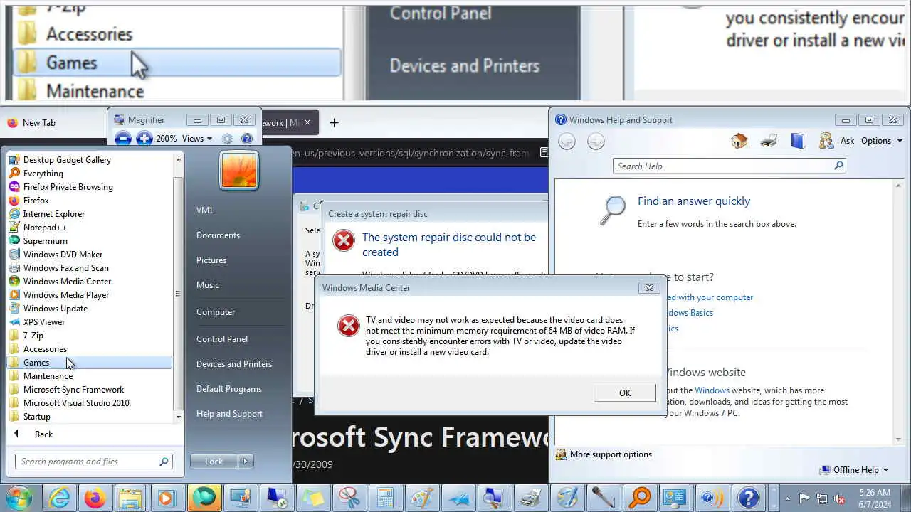
Task: Open the Windows website link in Help
Action: [x=712, y=390]
